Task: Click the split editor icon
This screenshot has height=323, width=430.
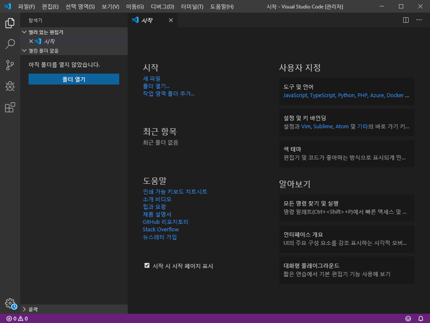Action: click(406, 20)
